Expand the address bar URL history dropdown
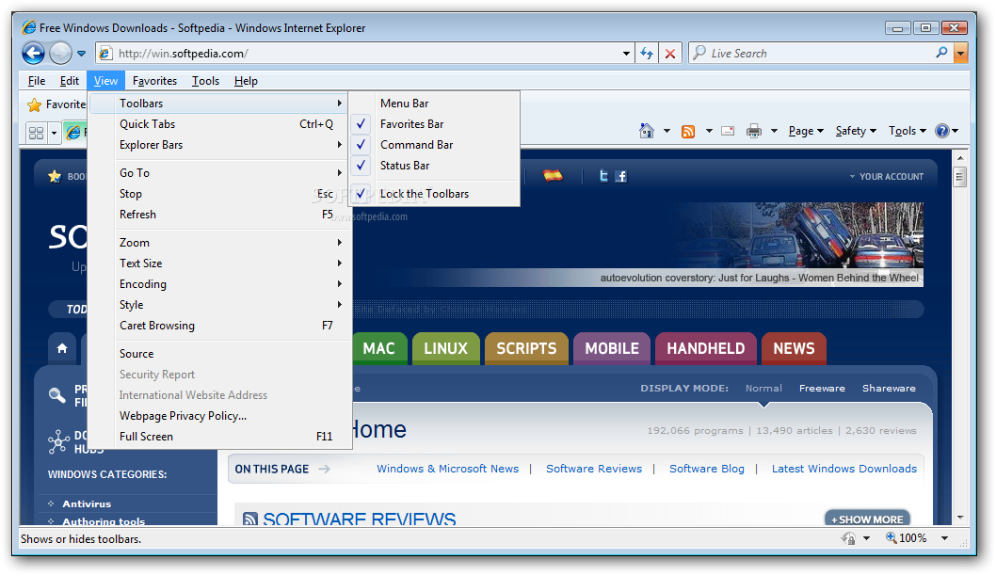 point(626,54)
